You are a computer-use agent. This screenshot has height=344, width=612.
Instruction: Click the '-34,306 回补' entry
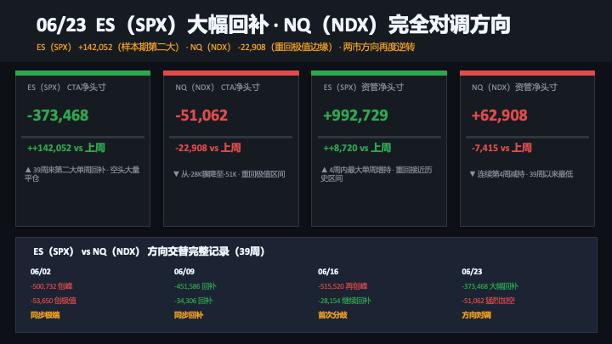[194, 301]
